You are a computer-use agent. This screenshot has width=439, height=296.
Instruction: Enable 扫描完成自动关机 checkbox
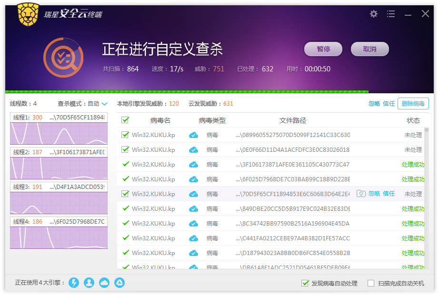371,283
